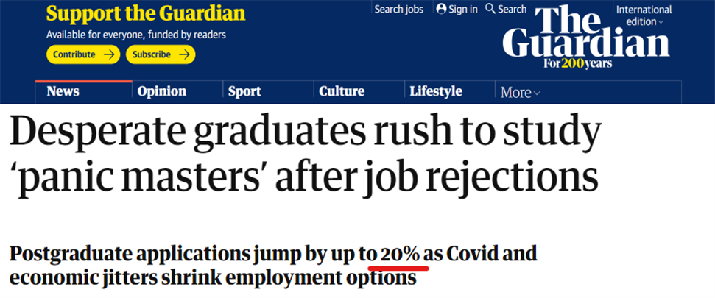Navigate to the Lifestyle section
Viewport: 715px width, 298px height.
click(x=436, y=92)
